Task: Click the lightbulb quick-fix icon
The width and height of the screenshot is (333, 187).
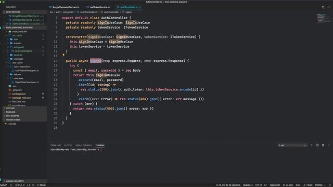Action: pyautogui.click(x=63, y=55)
